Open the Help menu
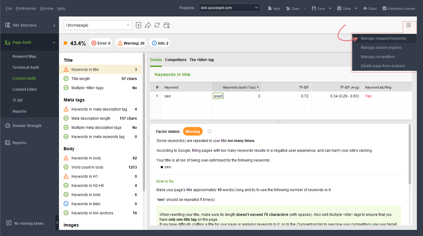 coord(61,8)
